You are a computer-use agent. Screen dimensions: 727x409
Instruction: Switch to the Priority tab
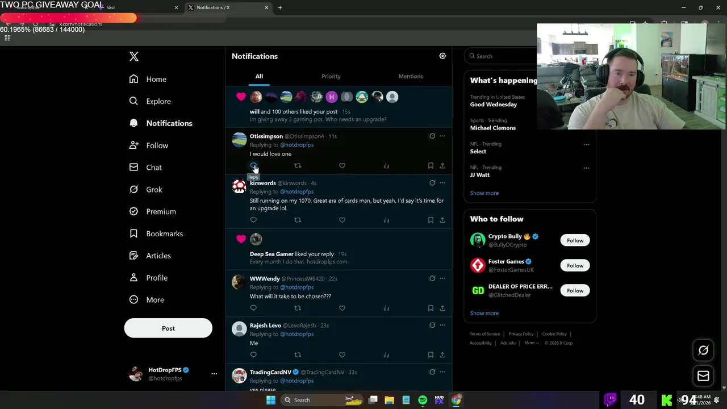tap(331, 76)
